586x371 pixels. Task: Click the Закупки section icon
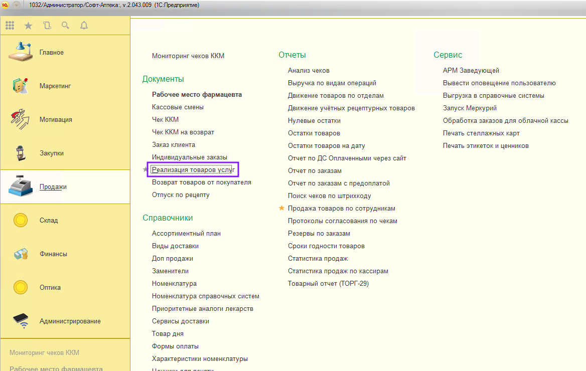(x=20, y=153)
